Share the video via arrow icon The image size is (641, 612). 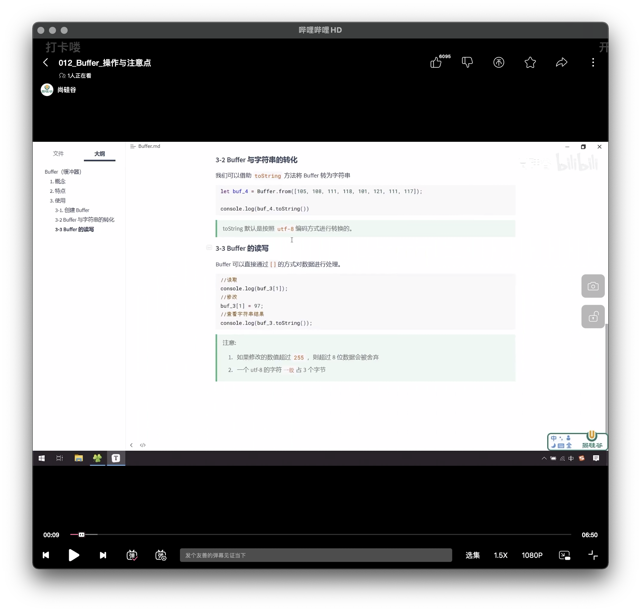pyautogui.click(x=561, y=62)
